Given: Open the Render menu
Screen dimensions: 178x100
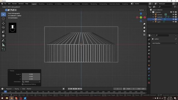Looking at the screenshot, I should click(x=14, y=4).
